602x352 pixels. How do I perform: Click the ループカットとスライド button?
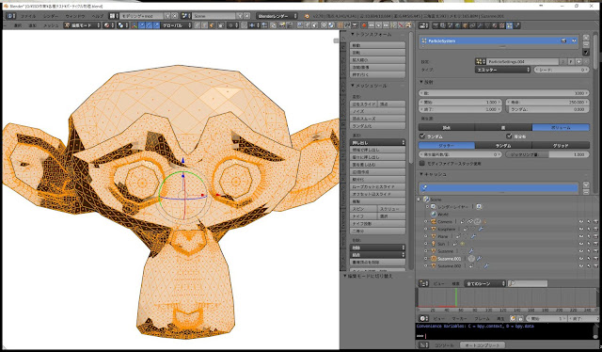coord(377,186)
